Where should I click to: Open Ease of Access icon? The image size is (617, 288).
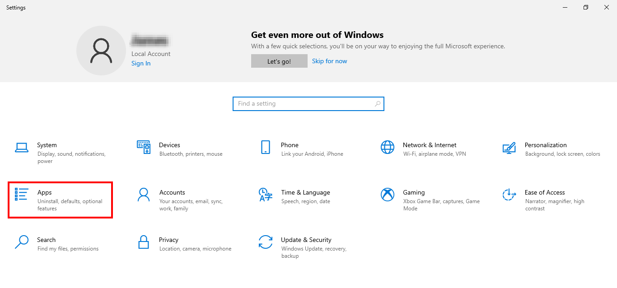coord(509,195)
